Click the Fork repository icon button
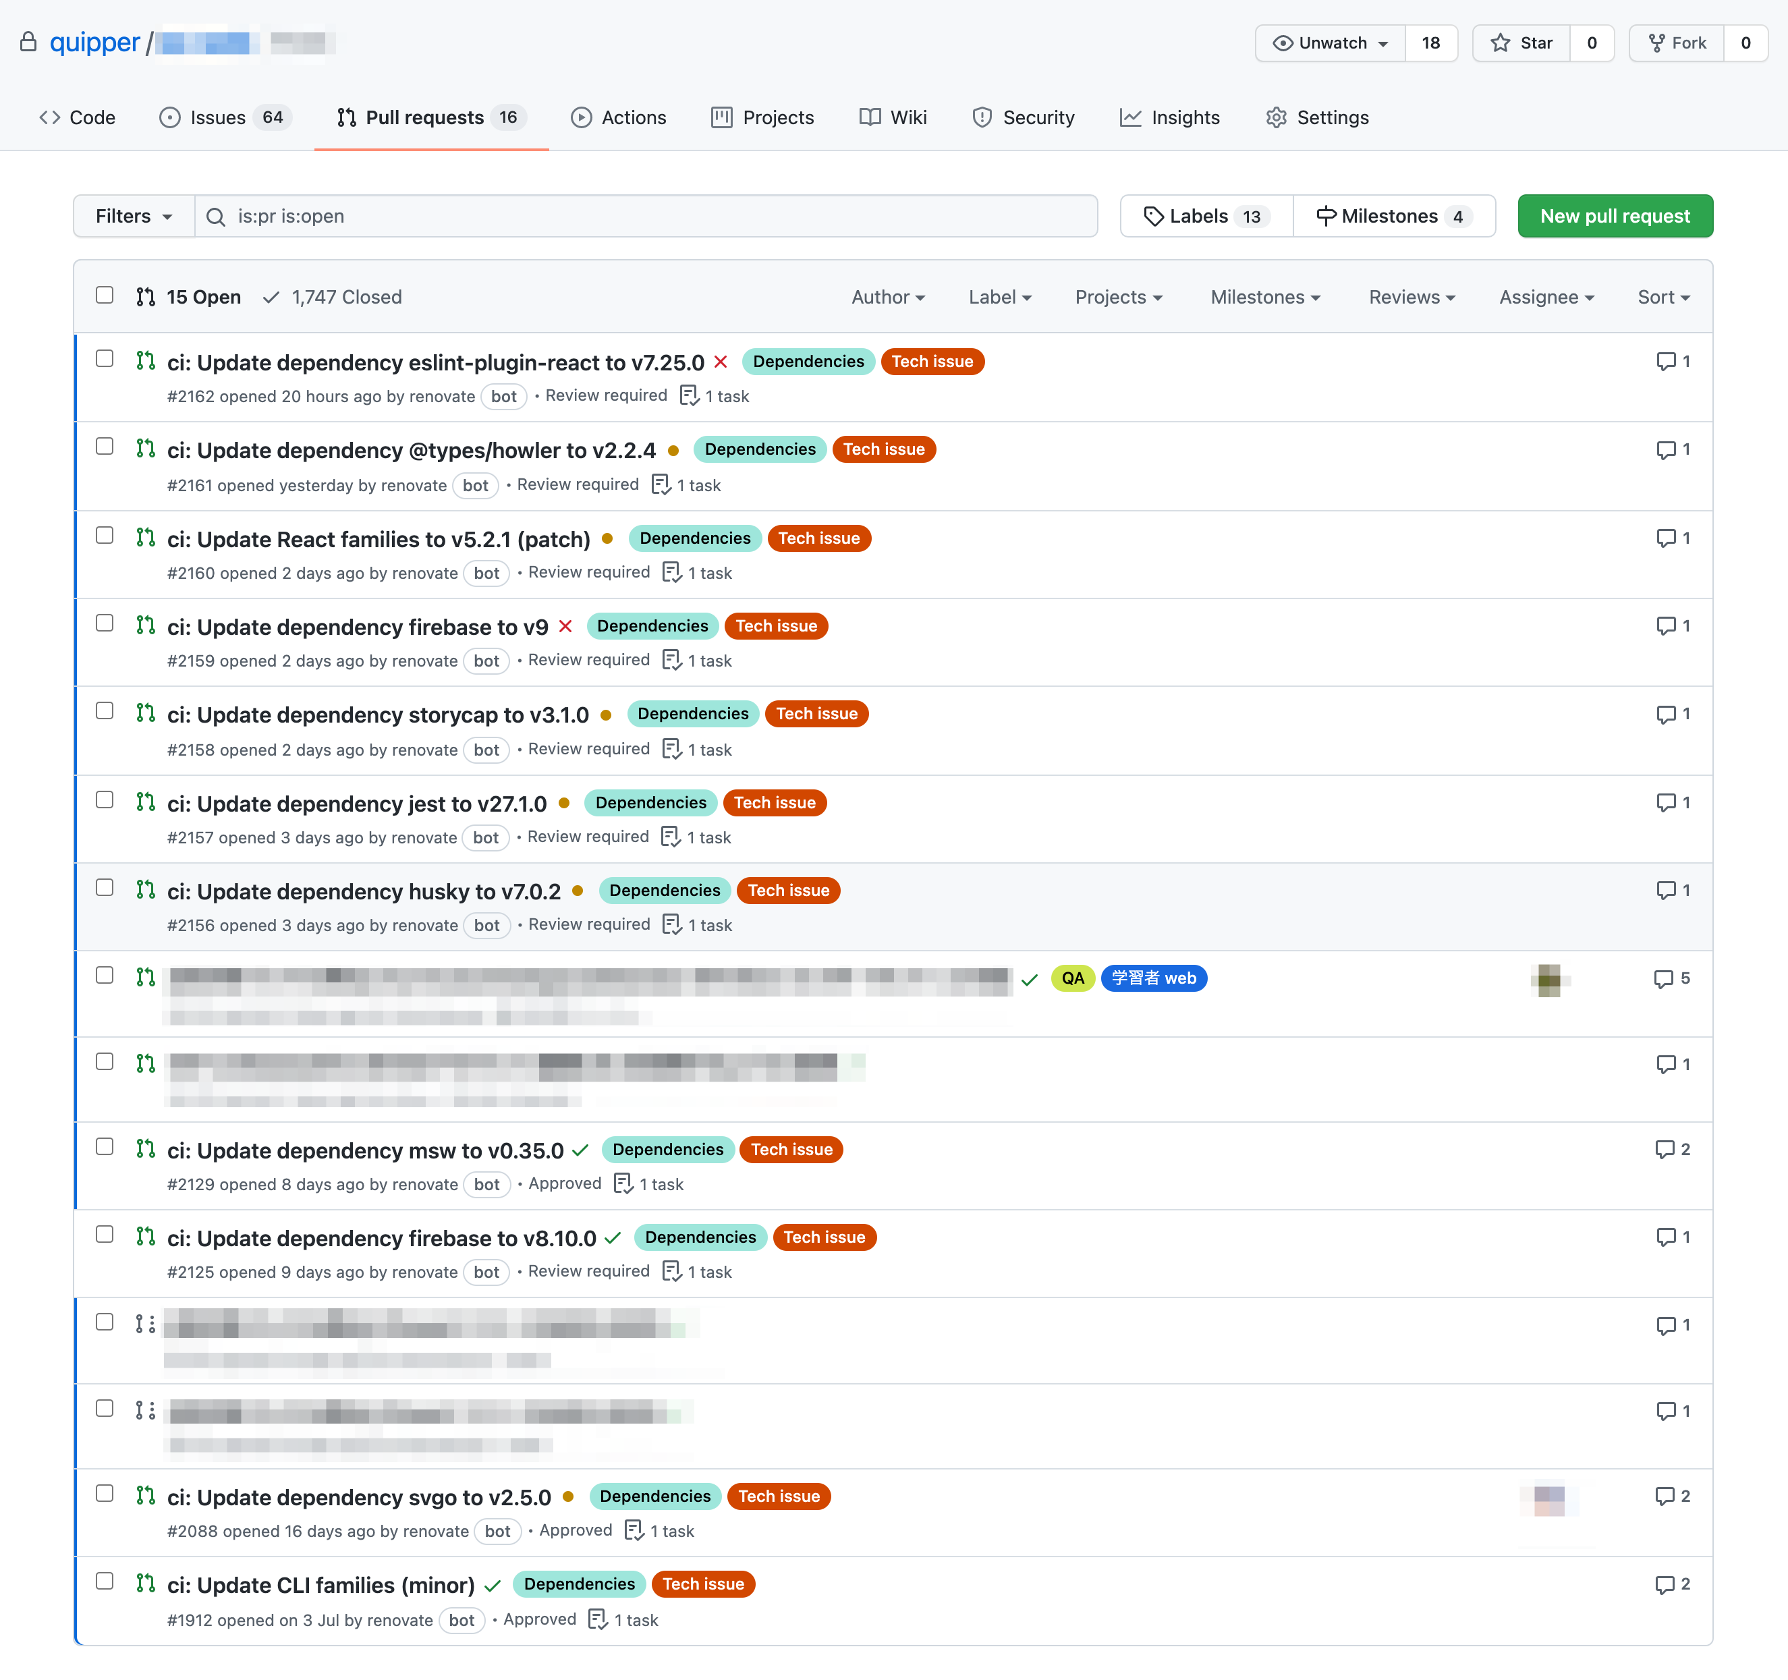The image size is (1788, 1680). pos(1677,43)
